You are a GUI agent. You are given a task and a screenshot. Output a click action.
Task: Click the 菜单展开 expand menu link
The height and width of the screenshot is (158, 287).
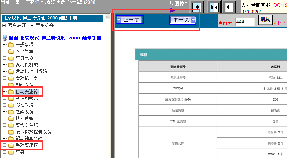click(x=17, y=25)
